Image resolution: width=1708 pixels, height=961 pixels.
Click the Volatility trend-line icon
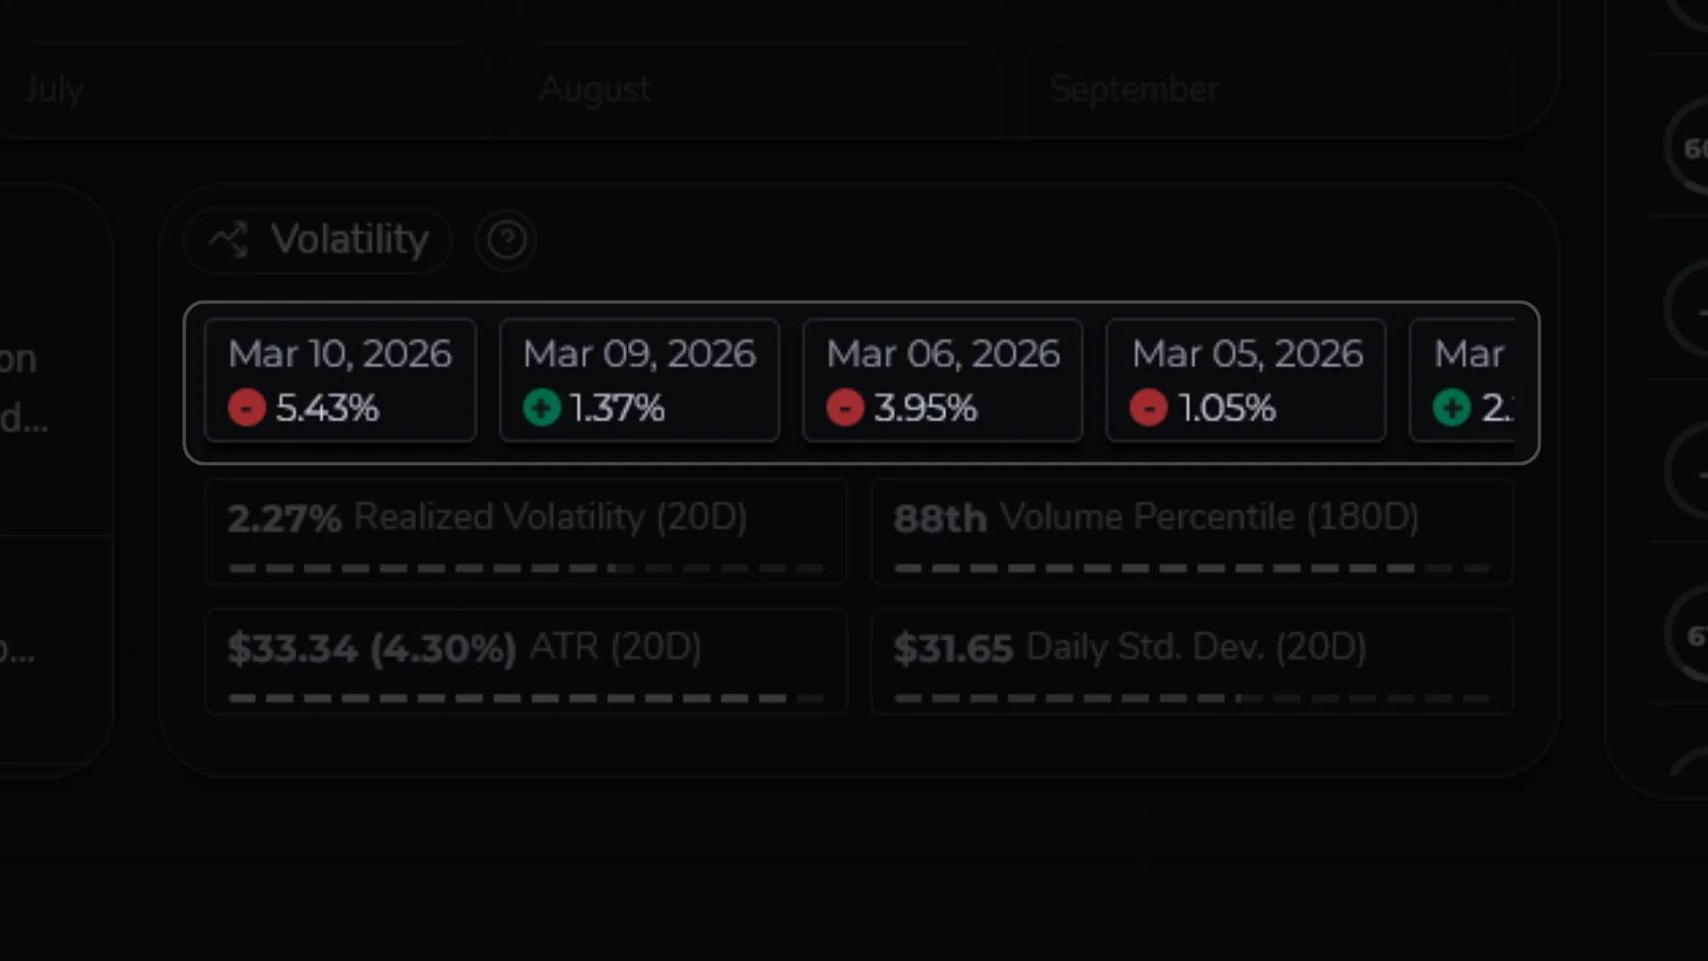coord(230,238)
